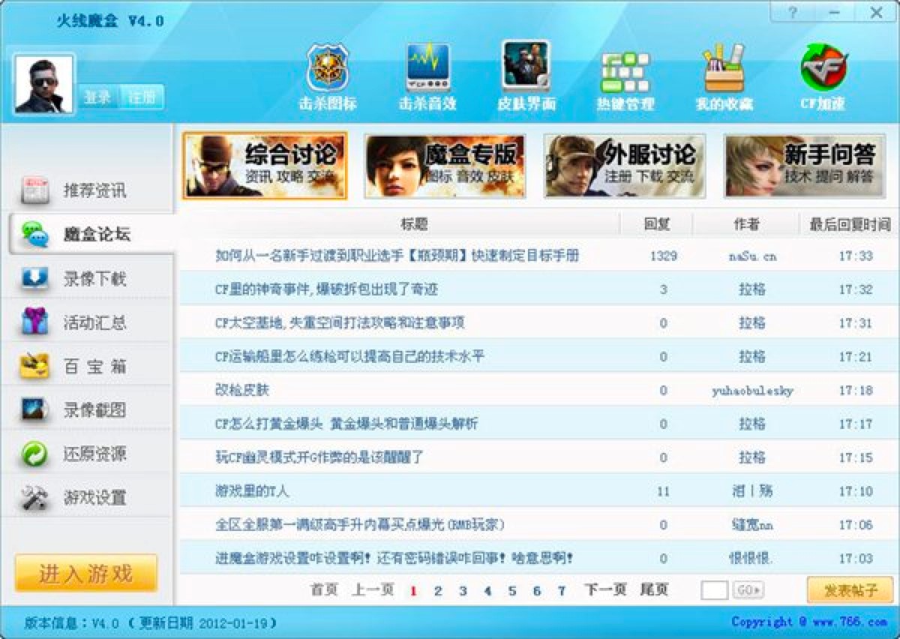900x639 pixels.
Task: Go to page 2
Action: 438,591
